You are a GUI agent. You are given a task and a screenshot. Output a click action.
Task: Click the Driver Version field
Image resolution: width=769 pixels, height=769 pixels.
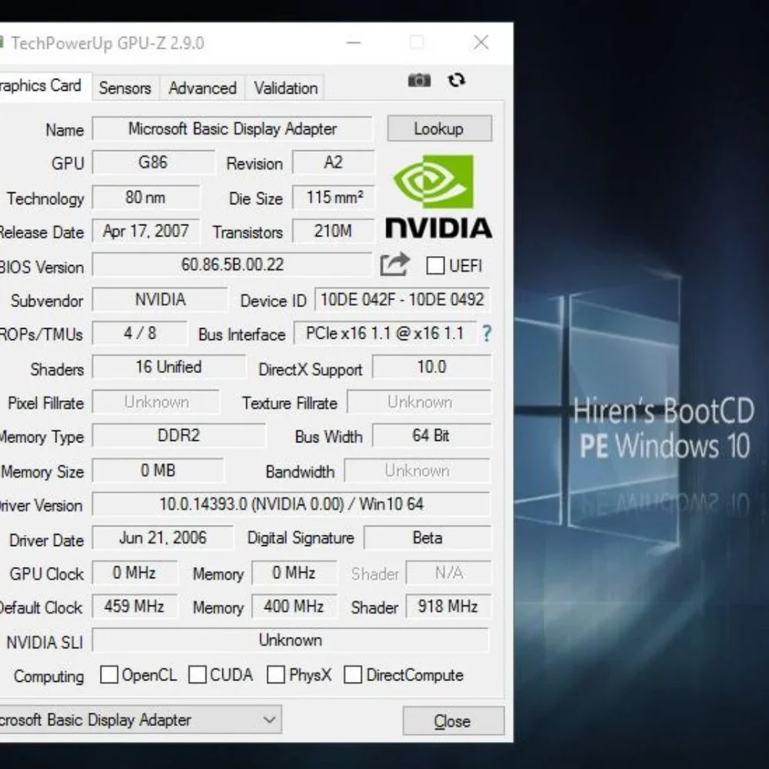291,504
